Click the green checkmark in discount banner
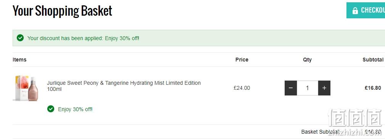 20,38
